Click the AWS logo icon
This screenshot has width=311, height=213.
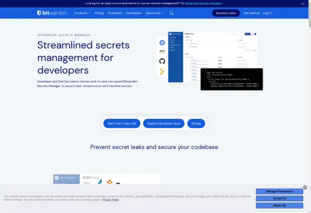pyautogui.click(x=162, y=52)
